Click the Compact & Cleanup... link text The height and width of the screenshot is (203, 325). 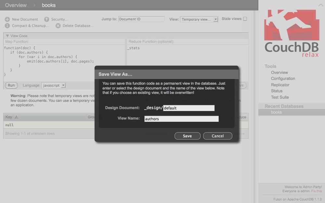[x=31, y=26]
